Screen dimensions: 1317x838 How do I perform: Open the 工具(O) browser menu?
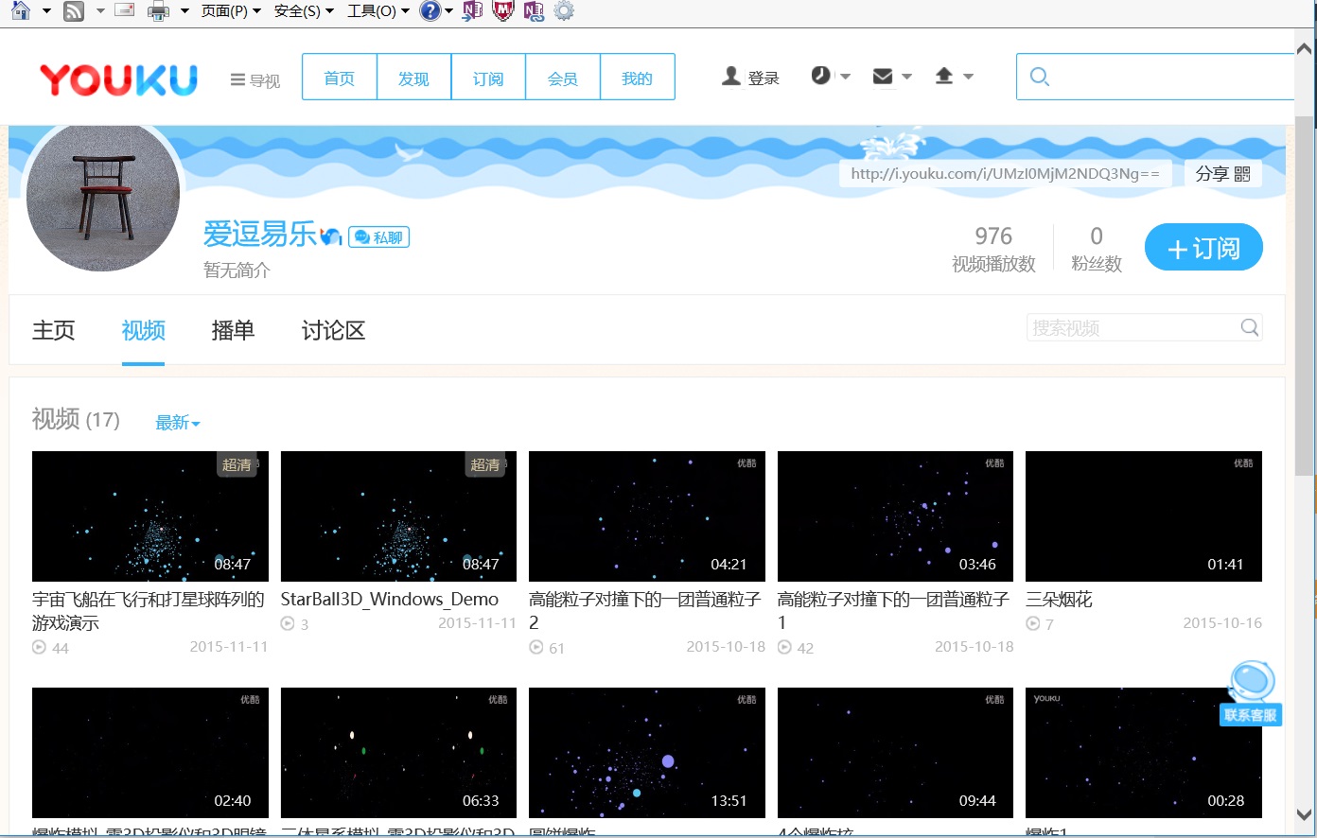378,11
